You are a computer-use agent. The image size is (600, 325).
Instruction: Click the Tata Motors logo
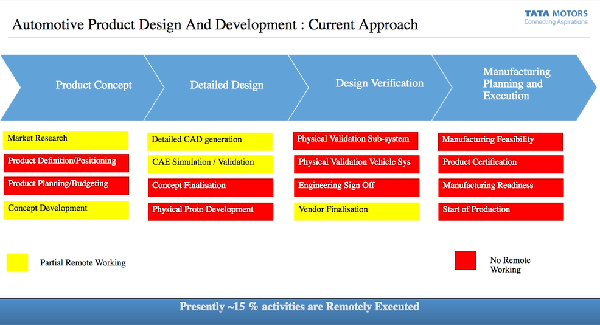point(556,17)
